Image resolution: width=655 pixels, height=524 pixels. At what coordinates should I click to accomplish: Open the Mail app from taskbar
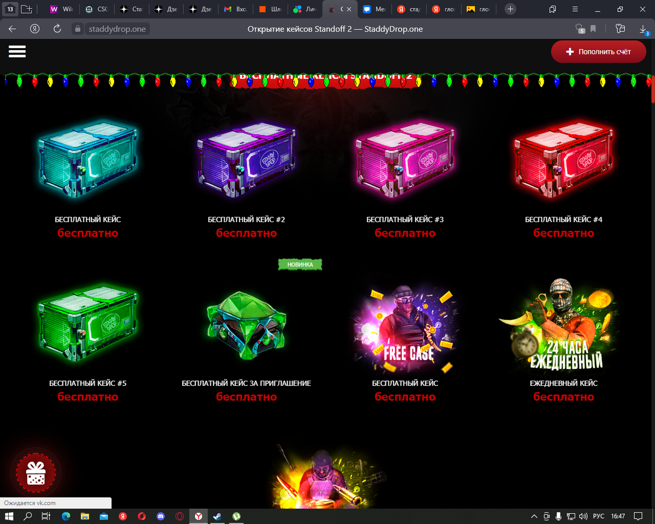pos(104,516)
